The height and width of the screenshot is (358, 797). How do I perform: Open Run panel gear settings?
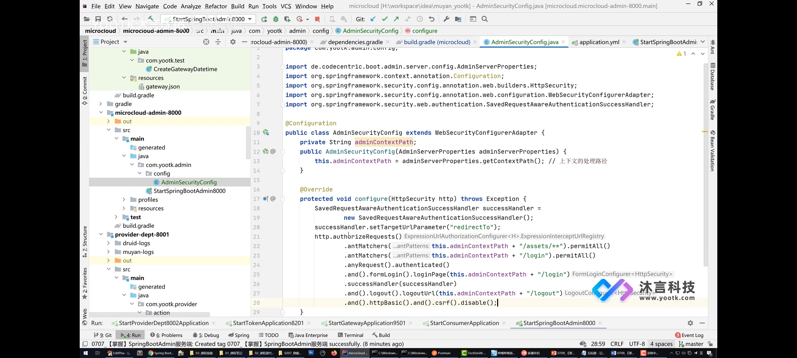click(690, 323)
